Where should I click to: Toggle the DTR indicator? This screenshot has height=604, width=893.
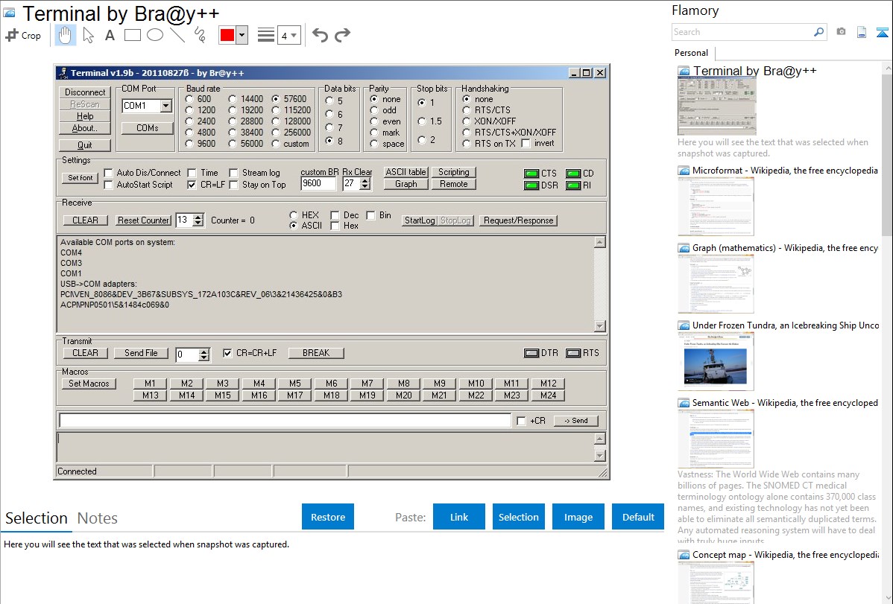(x=531, y=353)
